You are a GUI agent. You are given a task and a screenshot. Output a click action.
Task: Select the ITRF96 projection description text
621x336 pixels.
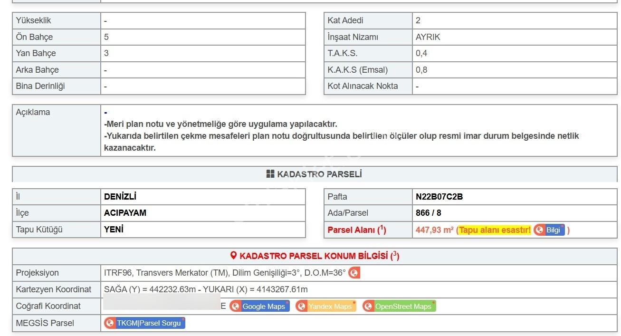(x=225, y=273)
